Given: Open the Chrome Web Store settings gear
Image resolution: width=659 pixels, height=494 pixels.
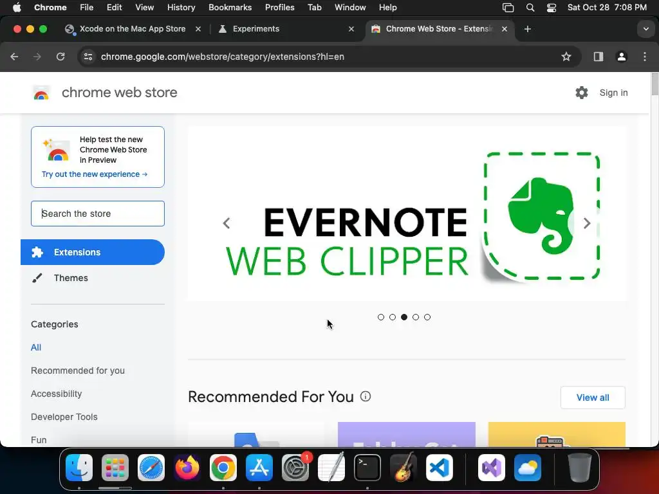Looking at the screenshot, I should (581, 93).
